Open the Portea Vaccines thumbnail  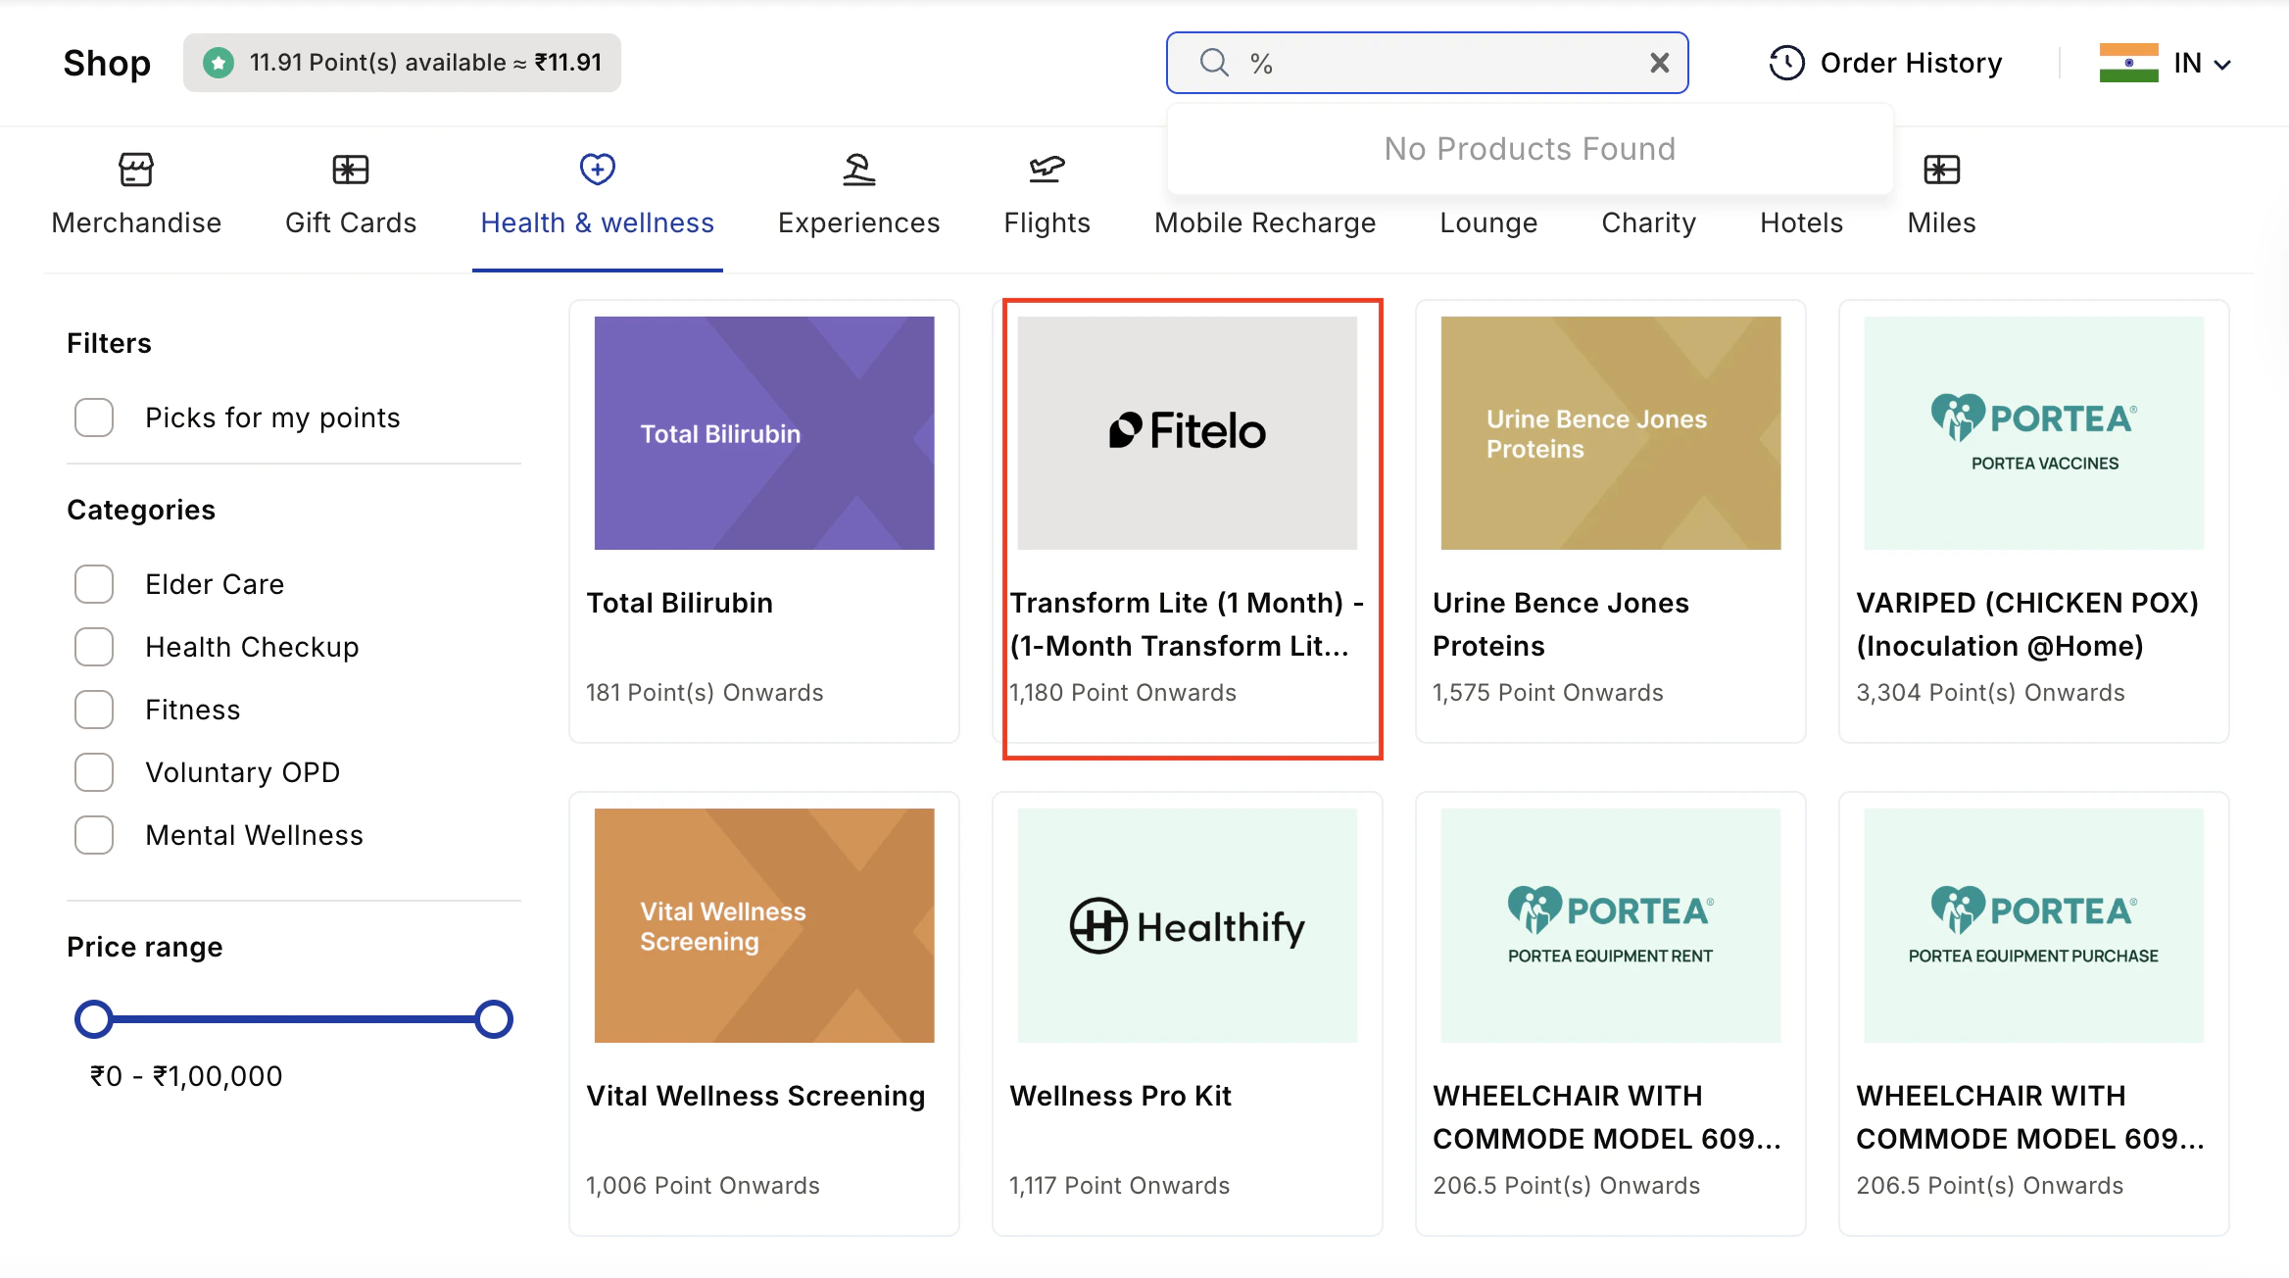coord(2033,432)
